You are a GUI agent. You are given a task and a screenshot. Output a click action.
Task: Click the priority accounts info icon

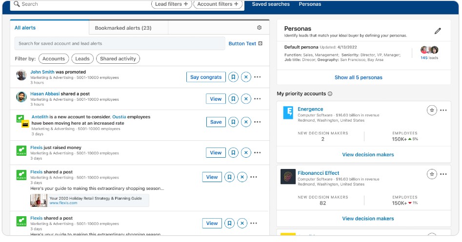(x=330, y=94)
